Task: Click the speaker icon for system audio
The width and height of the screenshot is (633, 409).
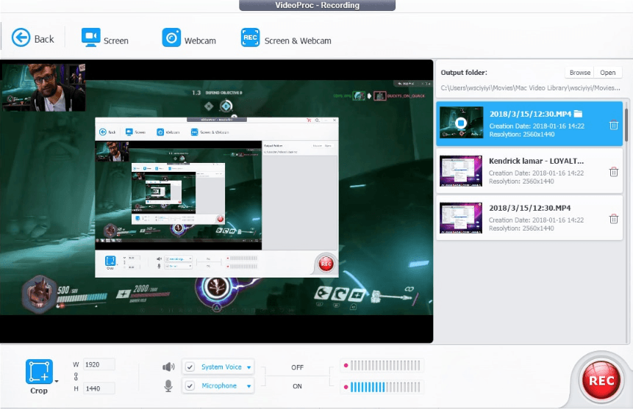Action: pos(168,367)
